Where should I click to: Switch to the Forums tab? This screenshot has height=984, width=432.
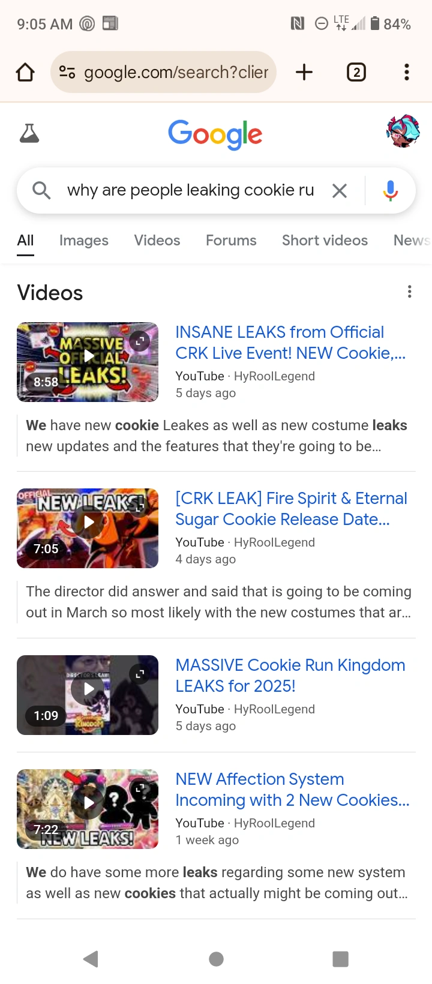coord(231,241)
